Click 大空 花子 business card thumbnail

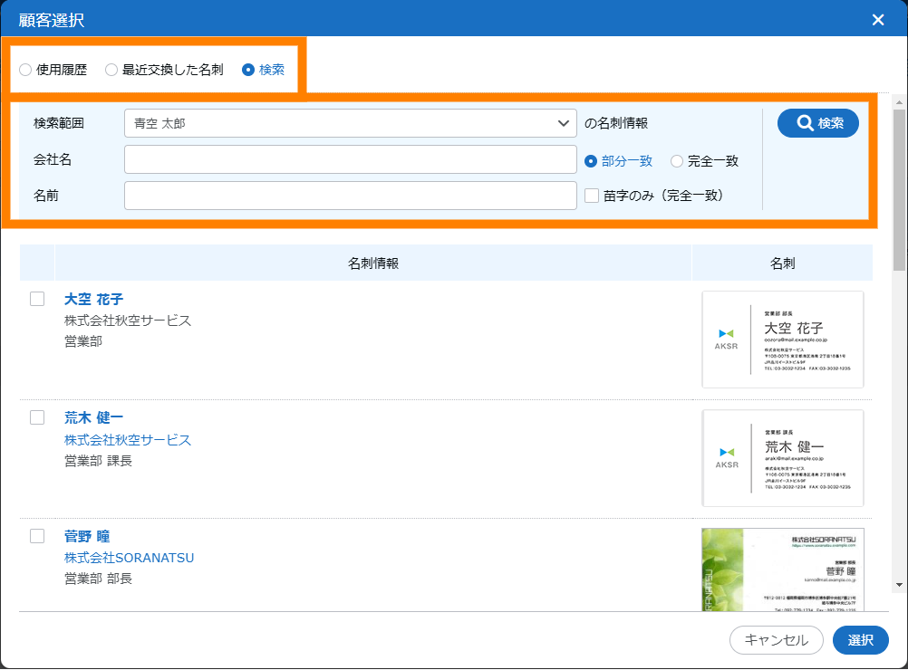point(782,340)
